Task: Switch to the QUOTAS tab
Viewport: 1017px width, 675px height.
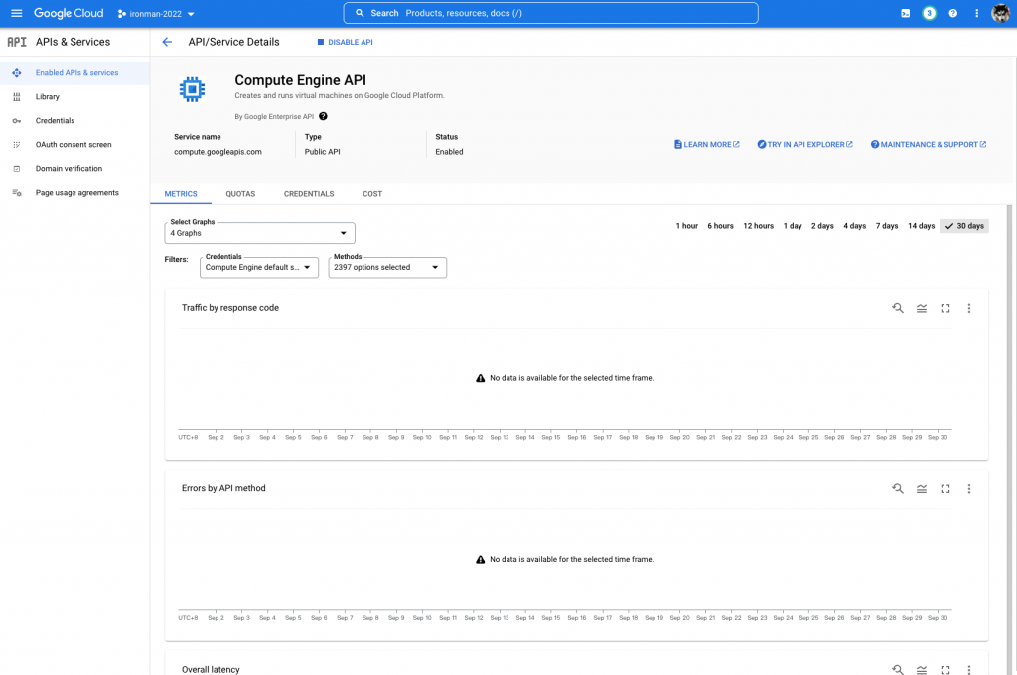Action: coord(240,194)
